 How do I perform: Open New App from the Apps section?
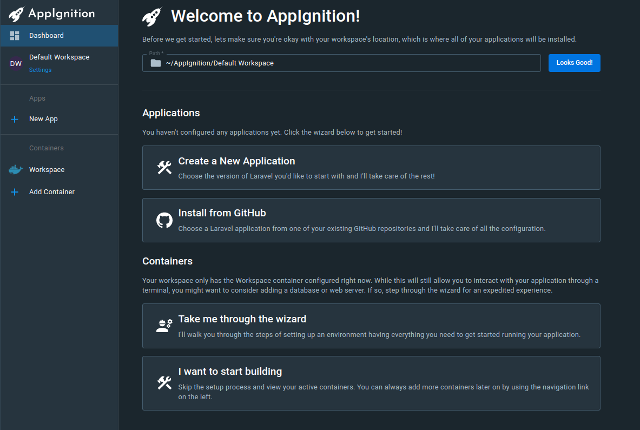click(x=43, y=119)
